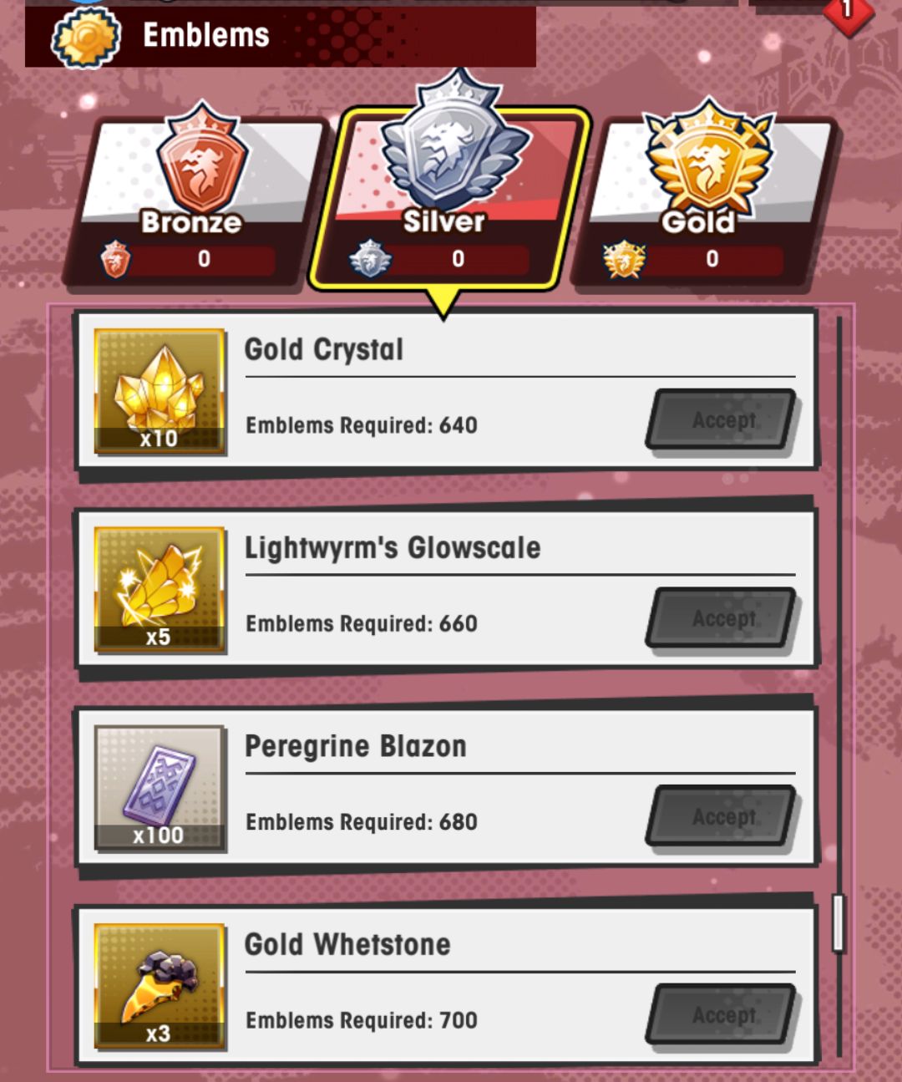Click the Emblems title banner
This screenshot has height=1082, width=902.
click(x=281, y=37)
